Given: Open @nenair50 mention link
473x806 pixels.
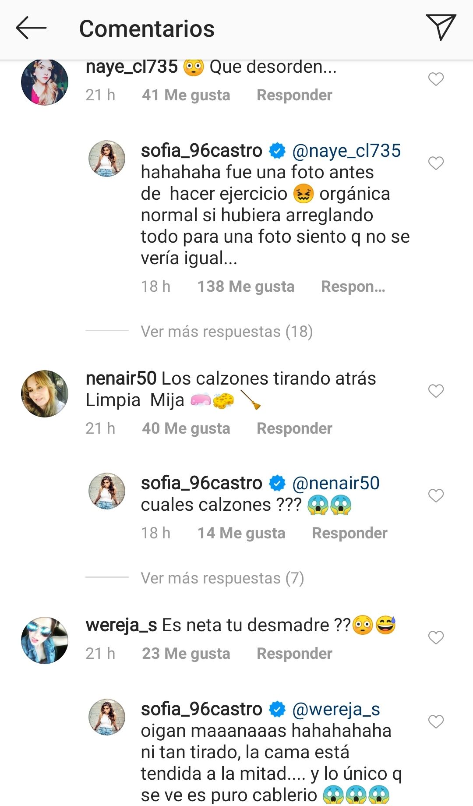Looking at the screenshot, I should pos(335,483).
